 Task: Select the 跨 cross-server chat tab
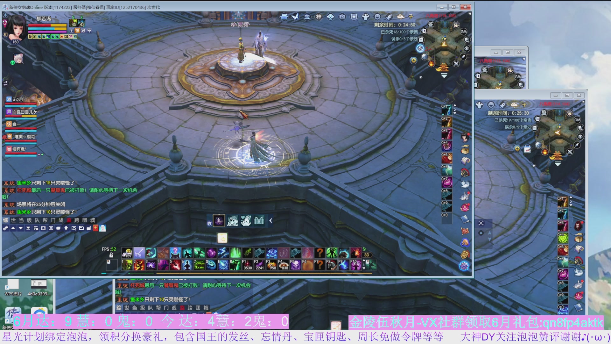click(77, 220)
